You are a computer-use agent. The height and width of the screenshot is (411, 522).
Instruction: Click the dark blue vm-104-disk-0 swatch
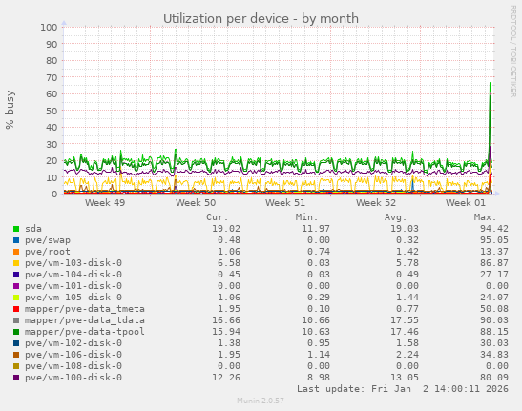point(16,275)
